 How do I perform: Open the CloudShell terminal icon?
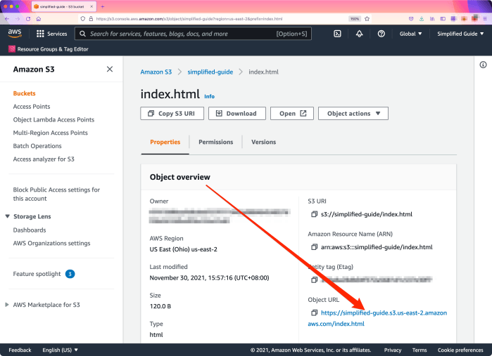click(x=337, y=34)
